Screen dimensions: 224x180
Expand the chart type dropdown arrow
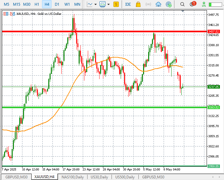pos(95,4)
